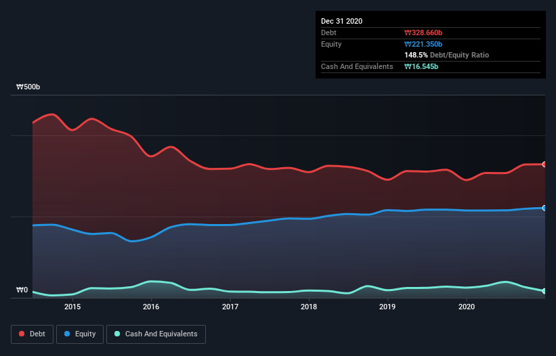556x356 pixels.
Task: Click the 2019 x-axis label
Action: 387,307
